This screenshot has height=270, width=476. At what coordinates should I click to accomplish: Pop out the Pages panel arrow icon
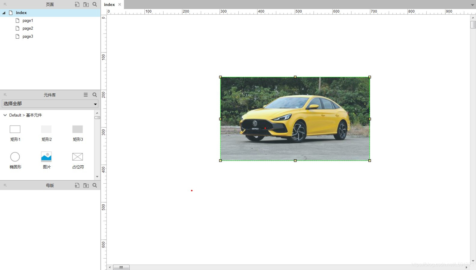pos(5,4)
